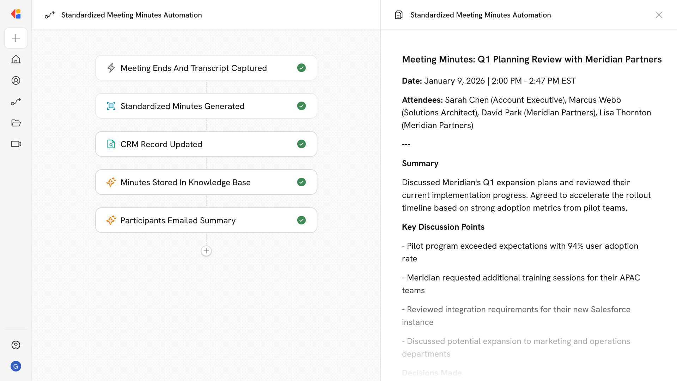Add a new step below the workflow
Image resolution: width=677 pixels, height=381 pixels.
[206, 251]
